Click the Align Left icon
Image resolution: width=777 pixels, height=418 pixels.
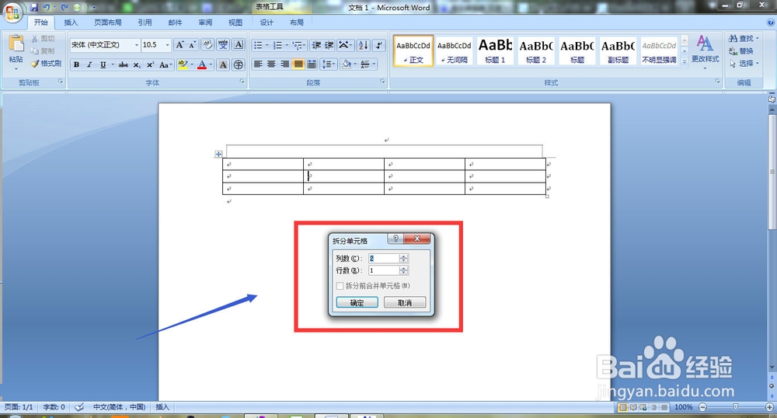point(258,64)
